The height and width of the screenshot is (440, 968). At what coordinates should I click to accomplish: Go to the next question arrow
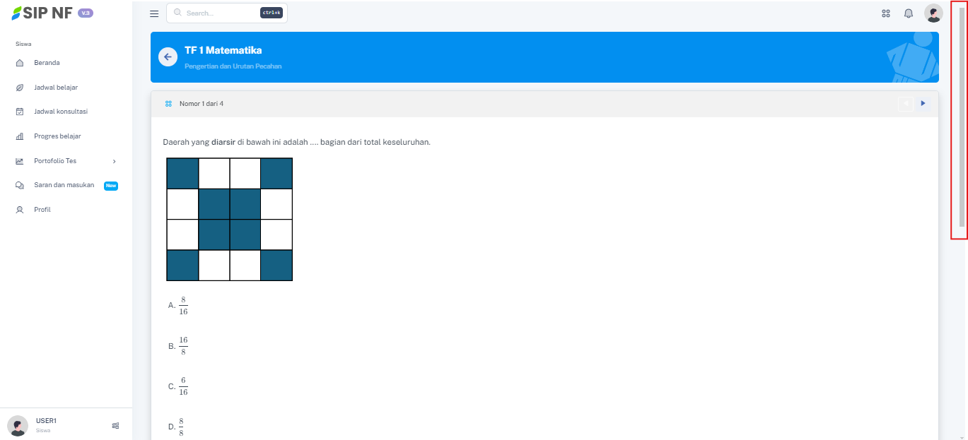(x=923, y=104)
